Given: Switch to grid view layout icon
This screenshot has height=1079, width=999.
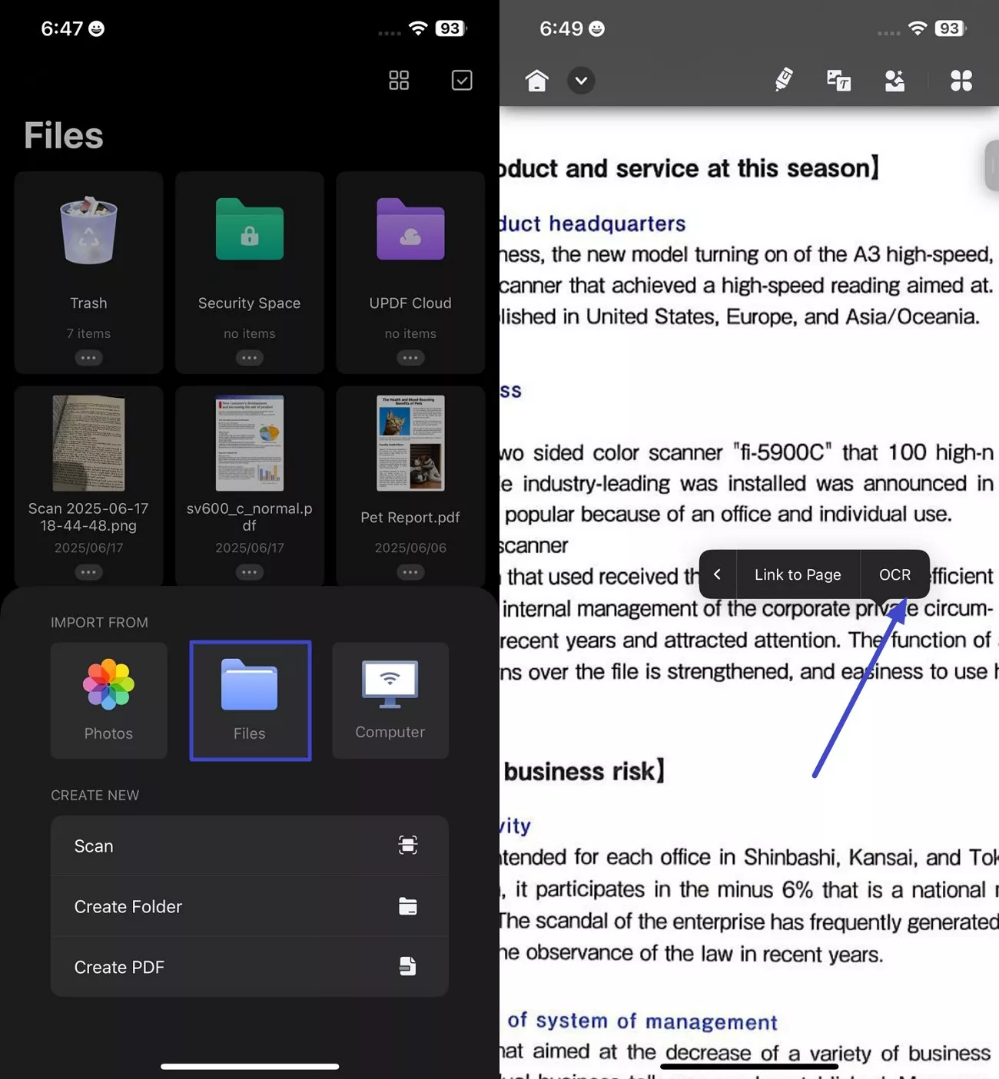Looking at the screenshot, I should (399, 80).
